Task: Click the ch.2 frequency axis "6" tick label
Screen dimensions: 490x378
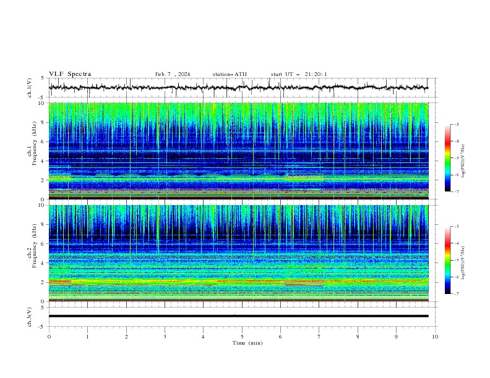Action: [x=43, y=244]
